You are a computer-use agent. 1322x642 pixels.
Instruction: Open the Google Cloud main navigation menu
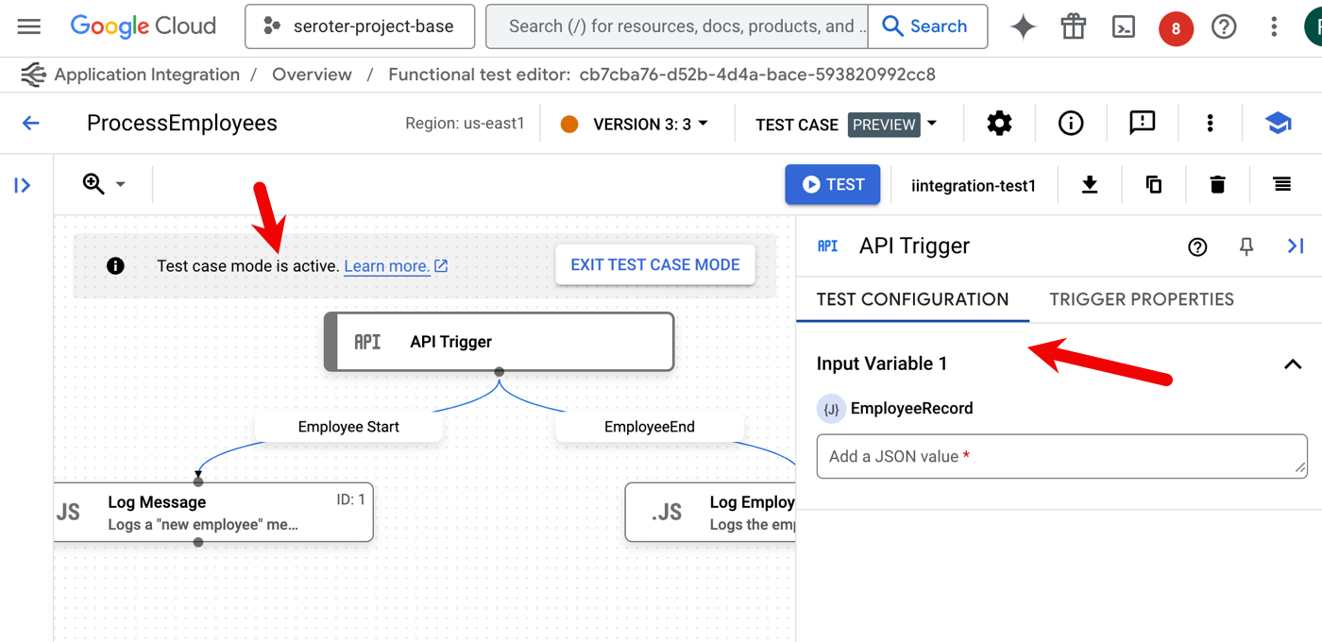[29, 26]
